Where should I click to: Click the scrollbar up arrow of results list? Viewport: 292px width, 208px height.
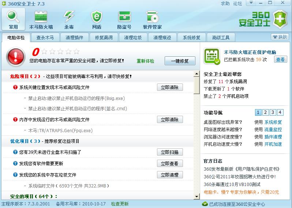point(196,74)
